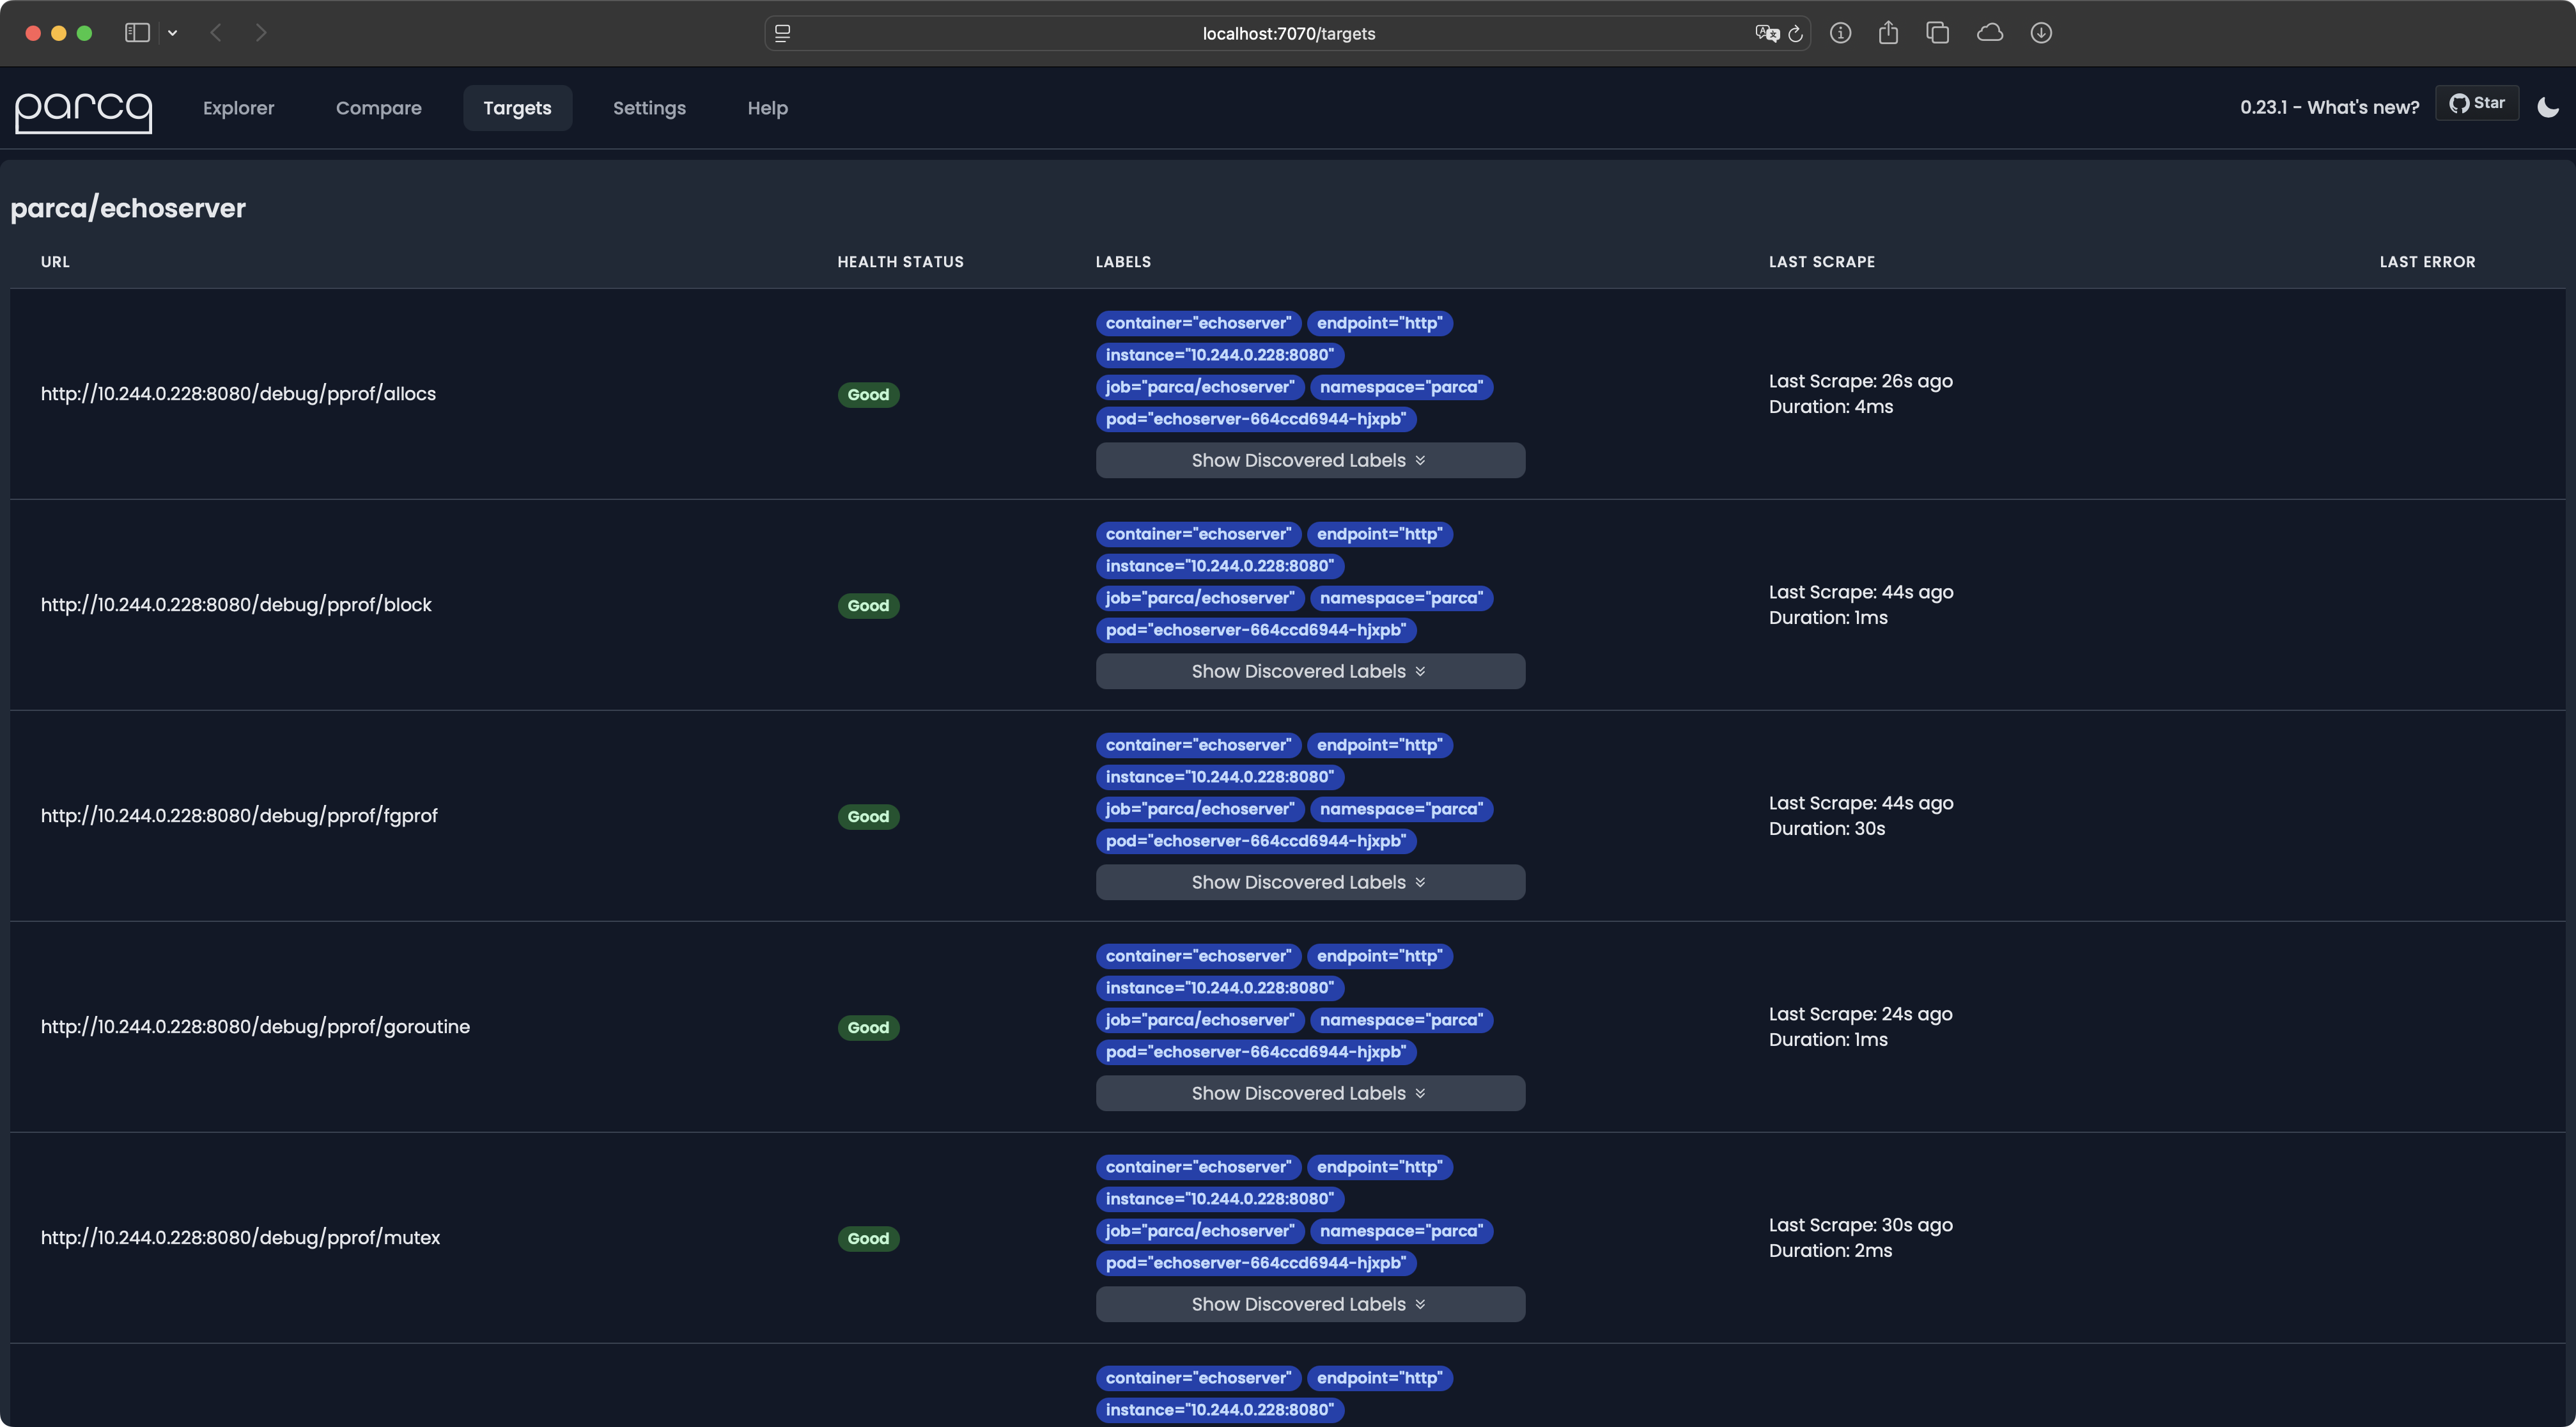Toggle the browser sidebar icon
Screen dimensions: 2576x1427
click(137, 33)
